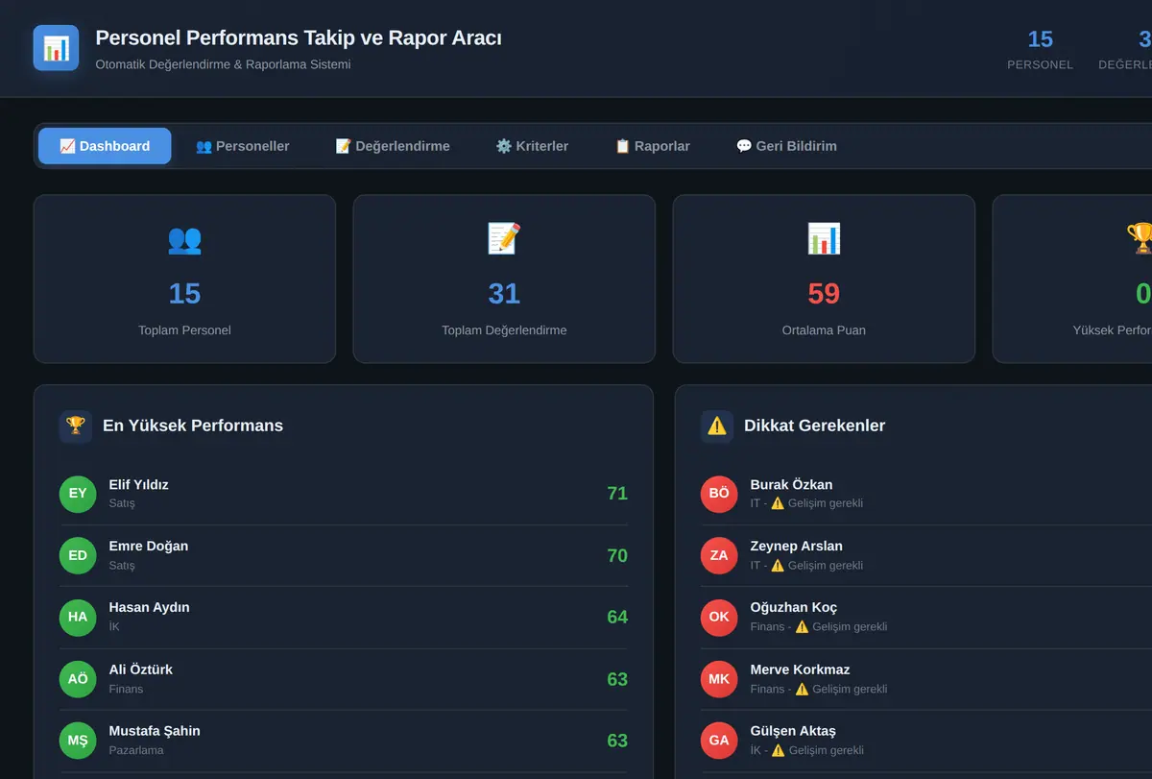1152x779 pixels.
Task: Click the Dikkat Gerekenler heading
Action: (815, 426)
